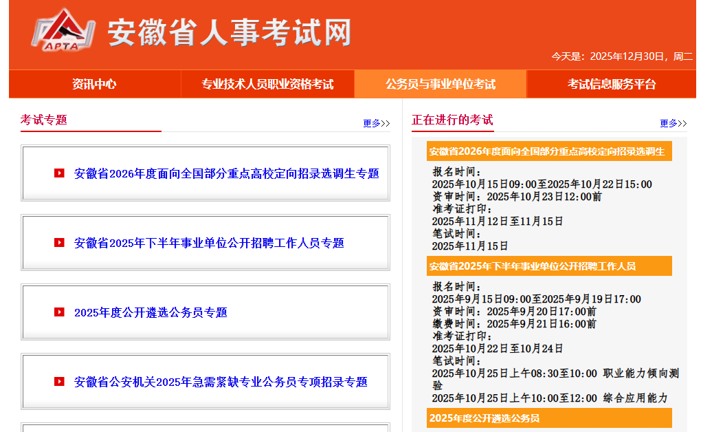Viewport: 701px width, 432px height.
Task: Open the 2025年度公开遴选公务员专题 link
Action: click(151, 312)
